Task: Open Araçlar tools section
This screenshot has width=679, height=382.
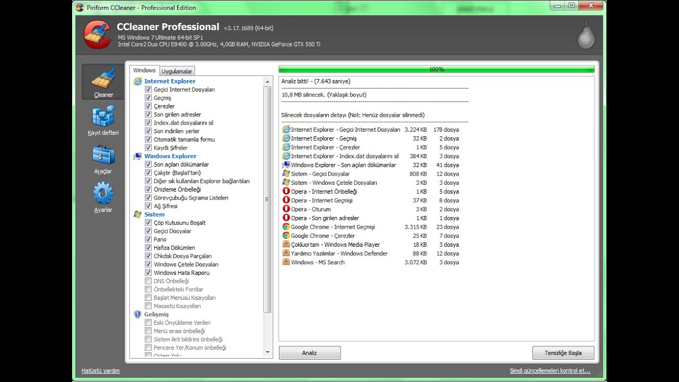Action: [x=103, y=159]
